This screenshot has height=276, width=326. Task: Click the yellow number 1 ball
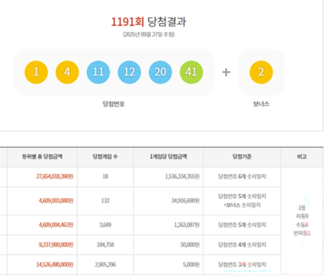(x=36, y=72)
